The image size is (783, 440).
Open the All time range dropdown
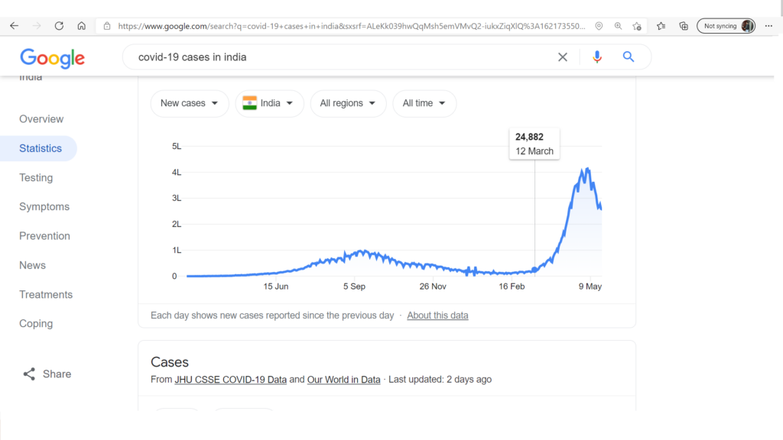click(424, 103)
